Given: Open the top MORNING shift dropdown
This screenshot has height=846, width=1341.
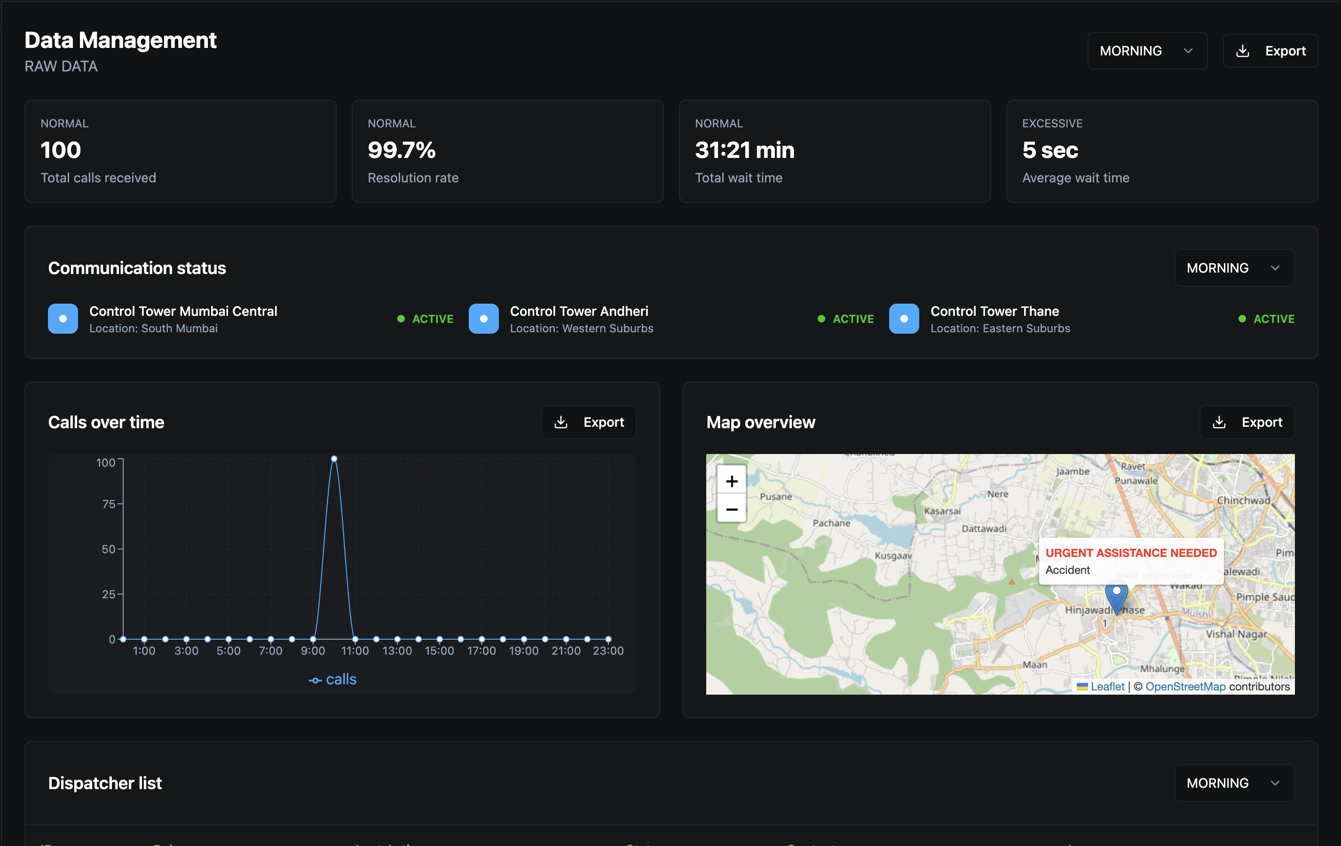Looking at the screenshot, I should 1147,51.
